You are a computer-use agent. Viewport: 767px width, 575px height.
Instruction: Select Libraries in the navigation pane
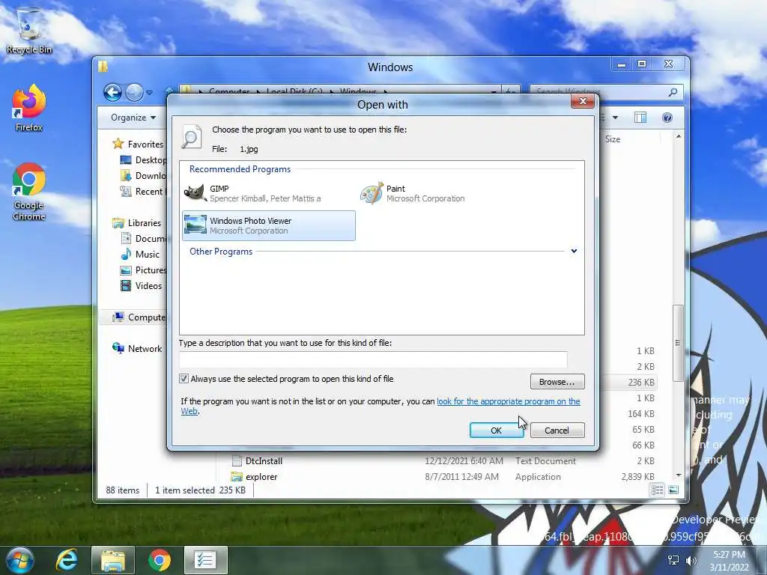[x=137, y=222]
